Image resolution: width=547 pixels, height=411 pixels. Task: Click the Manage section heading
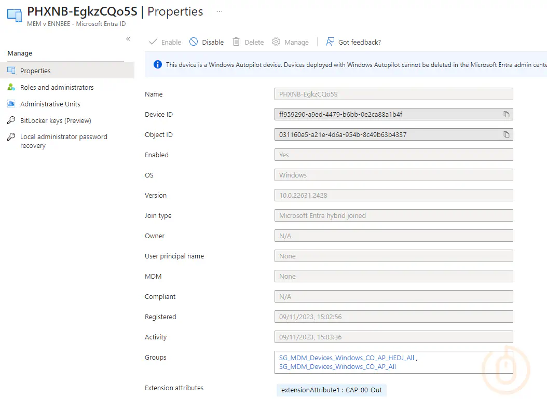20,53
